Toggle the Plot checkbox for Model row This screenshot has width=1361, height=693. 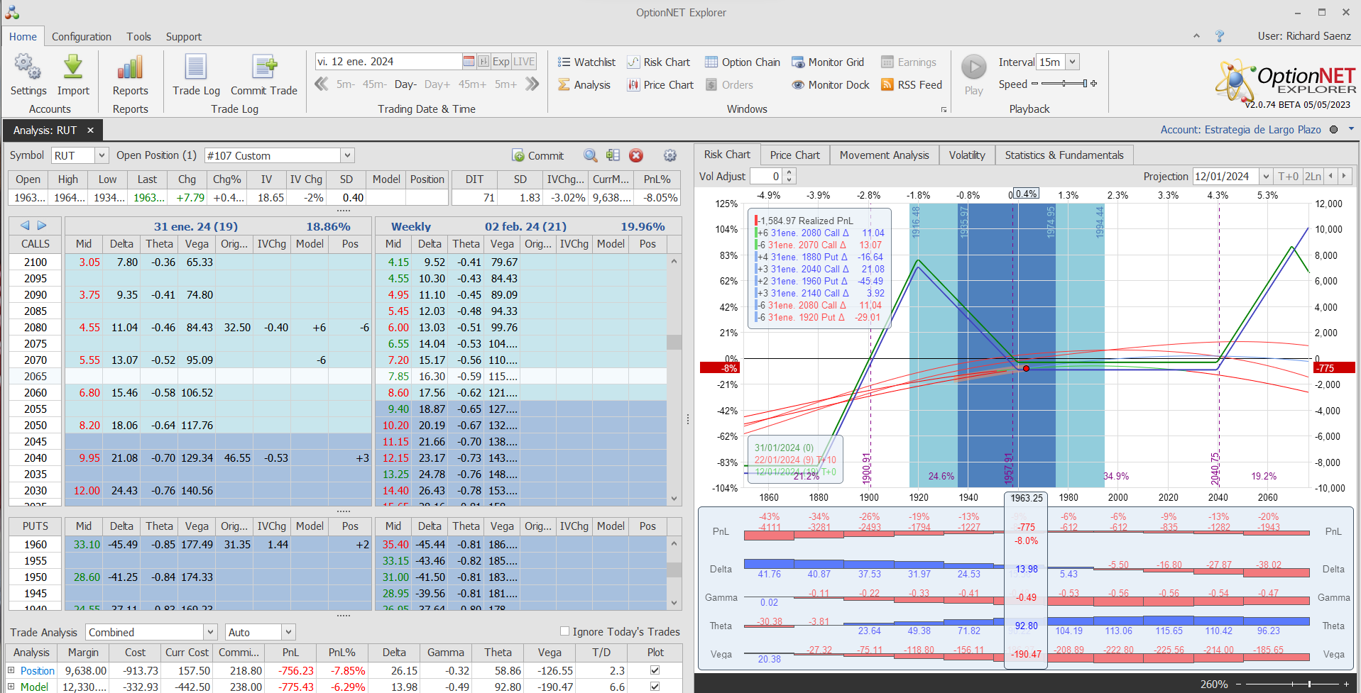click(655, 687)
